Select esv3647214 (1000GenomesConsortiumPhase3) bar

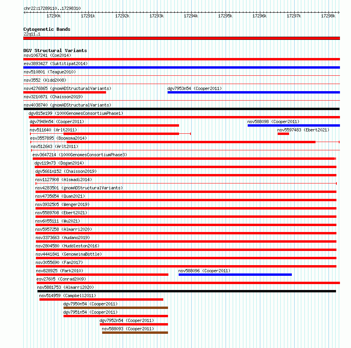pyautogui.click(x=184, y=159)
